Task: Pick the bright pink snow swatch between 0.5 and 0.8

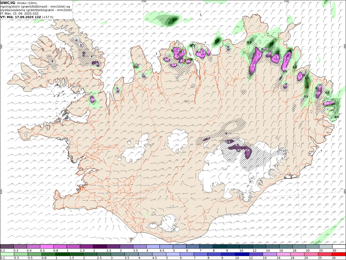Action: tap(46, 246)
